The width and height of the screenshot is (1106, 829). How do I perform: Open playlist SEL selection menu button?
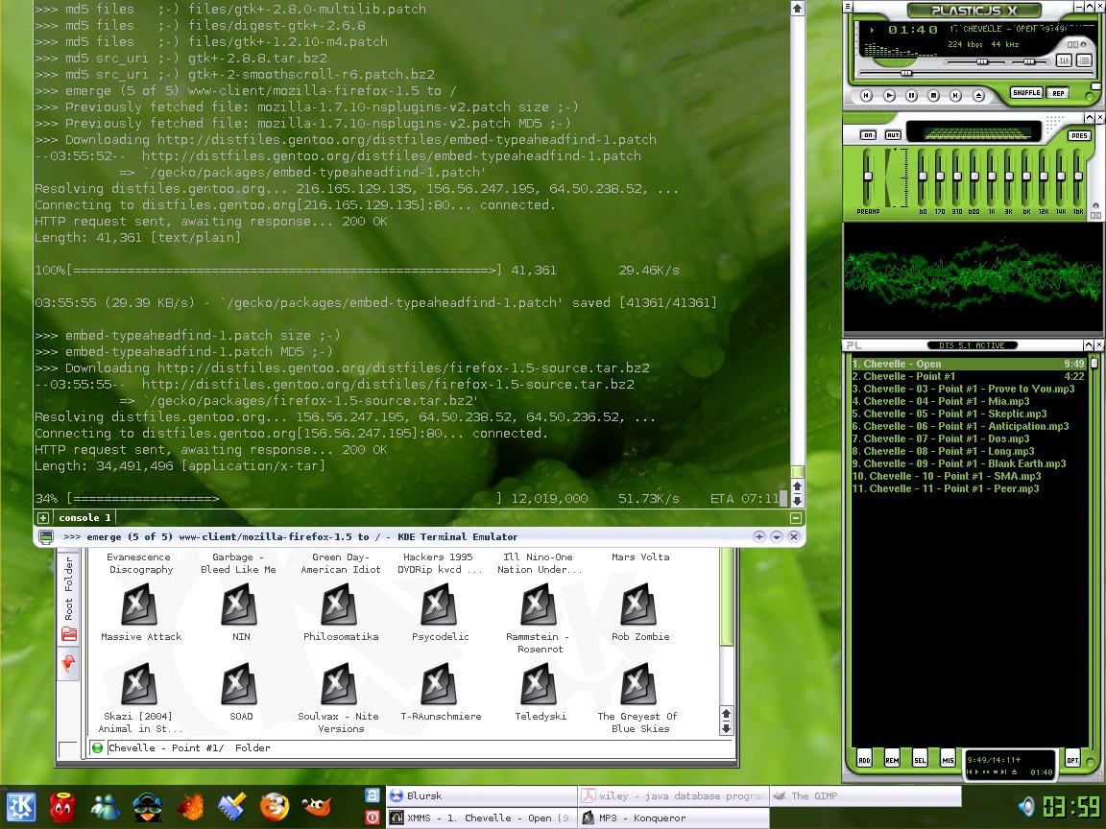coord(920,759)
